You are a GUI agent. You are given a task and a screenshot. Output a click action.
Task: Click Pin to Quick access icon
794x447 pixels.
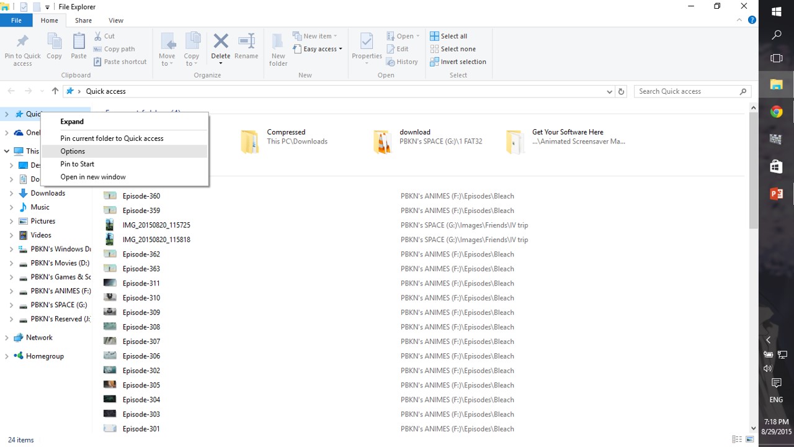point(22,42)
